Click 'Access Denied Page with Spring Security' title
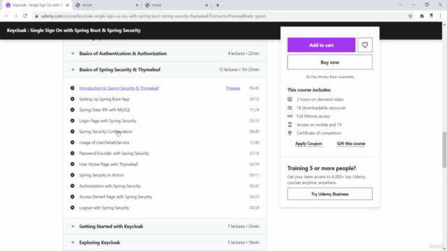 [x=115, y=197]
